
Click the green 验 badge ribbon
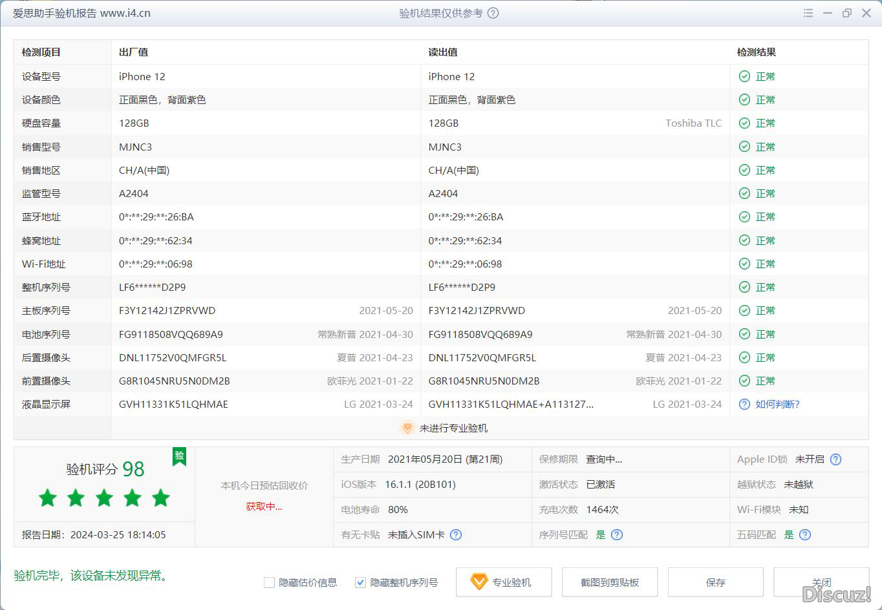tap(179, 456)
